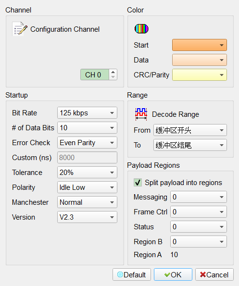Screen dimensions: 239x286
Task: Click the Configuration Channel label
Action: (x=65, y=29)
